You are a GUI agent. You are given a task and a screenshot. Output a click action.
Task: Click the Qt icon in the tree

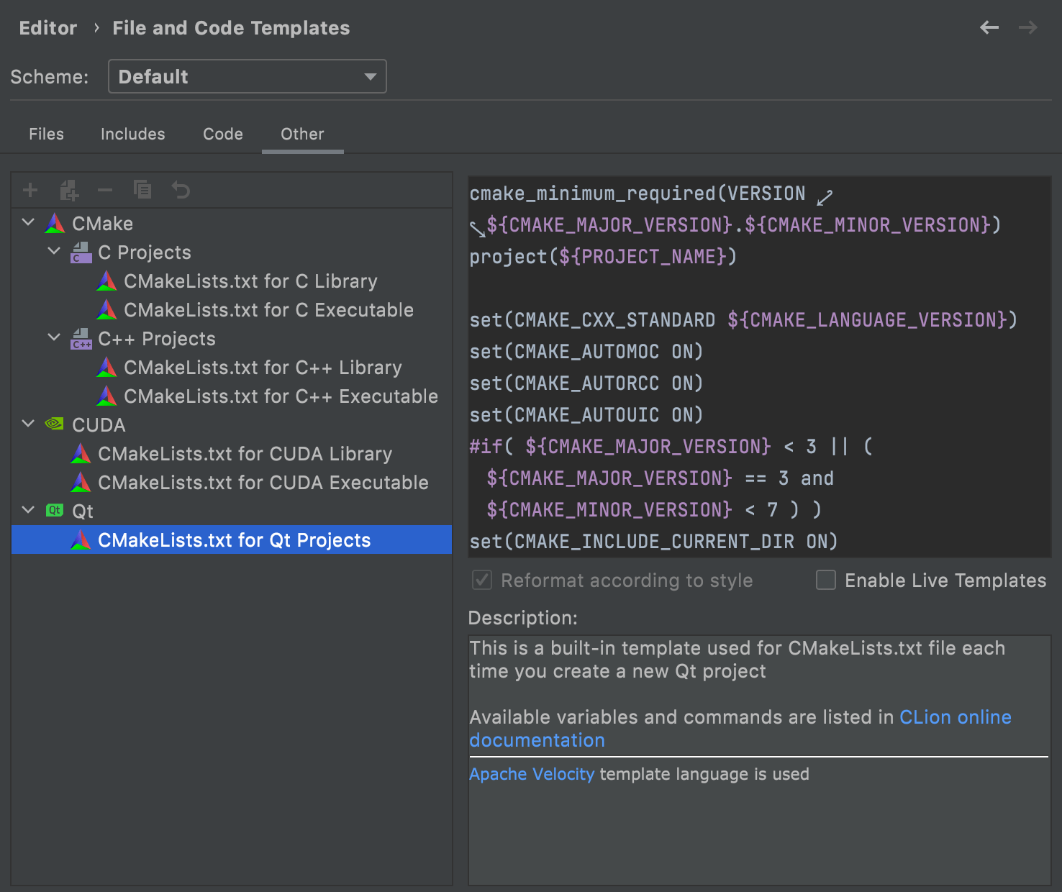coord(54,510)
